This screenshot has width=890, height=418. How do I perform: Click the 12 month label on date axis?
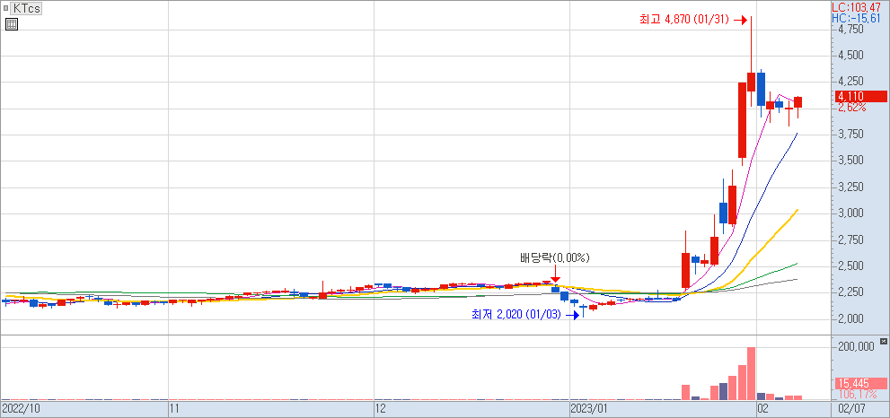click(381, 408)
